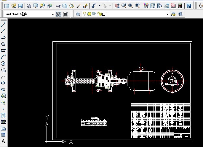Choose the Circle drawing tool

[x=3, y=63]
